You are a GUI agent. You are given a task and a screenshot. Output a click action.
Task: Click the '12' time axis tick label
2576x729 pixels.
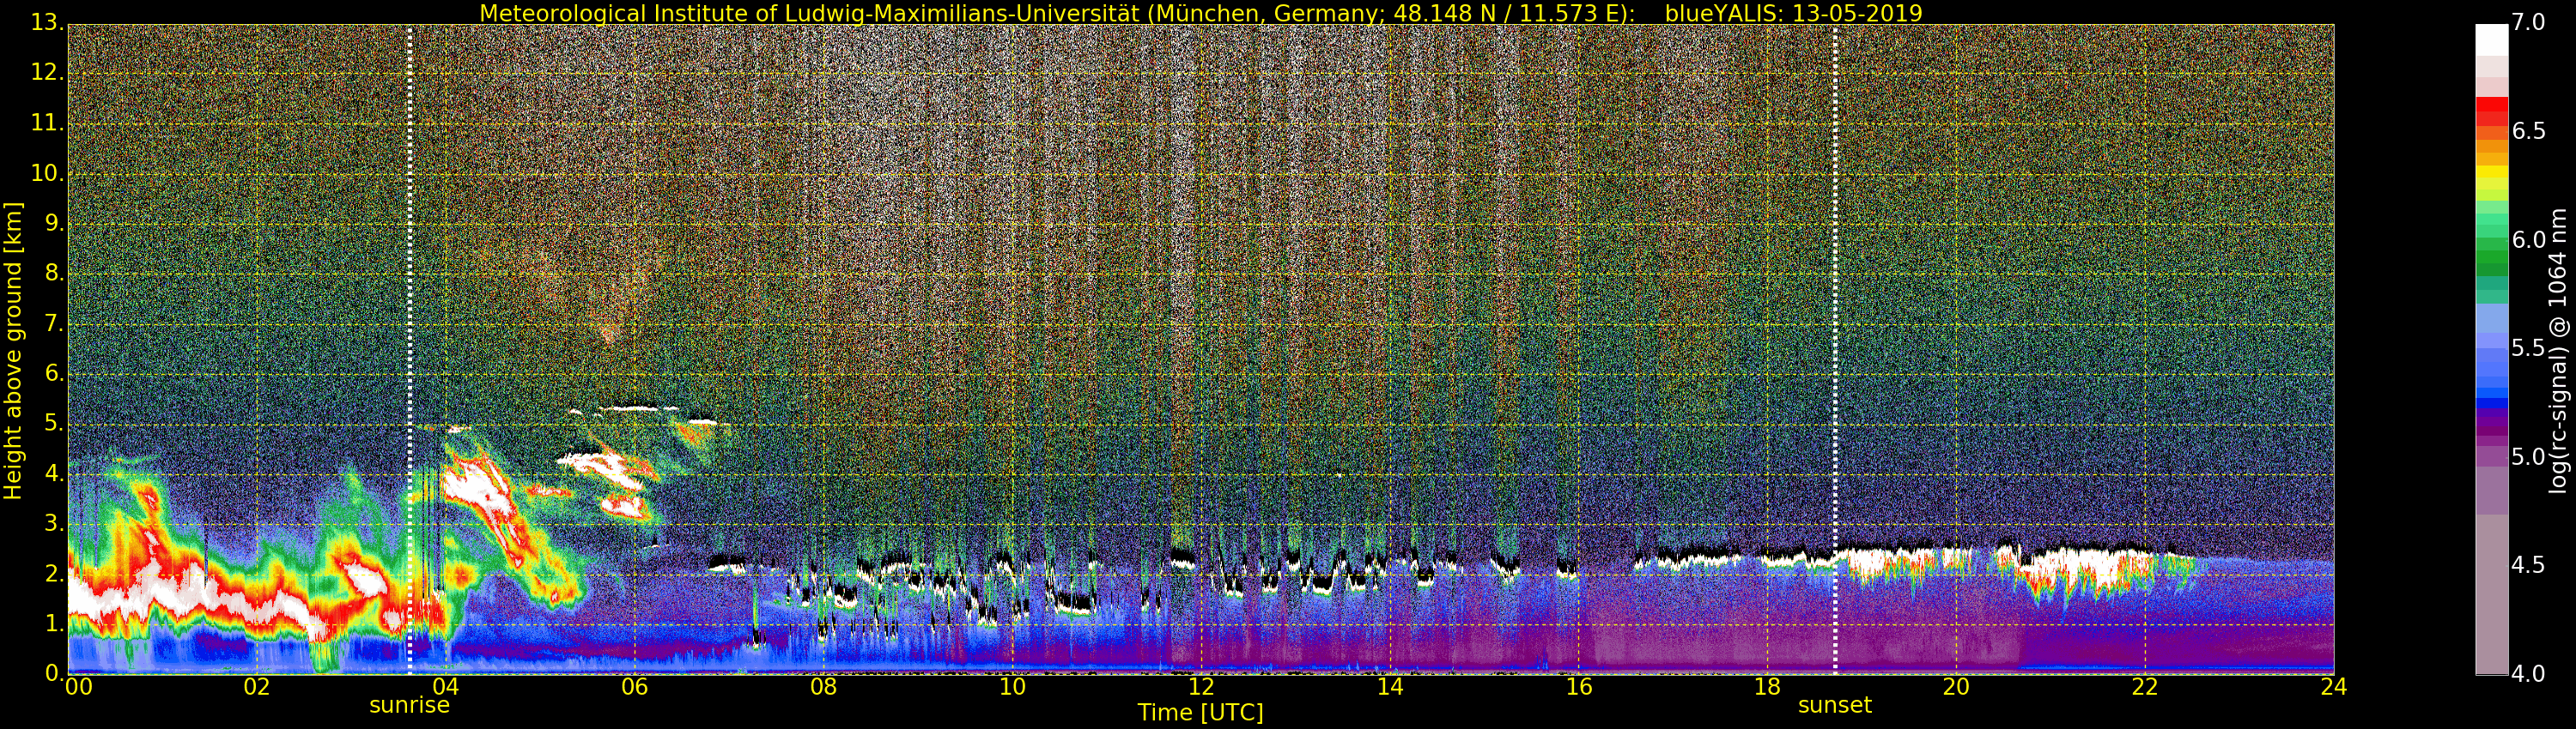(1201, 686)
